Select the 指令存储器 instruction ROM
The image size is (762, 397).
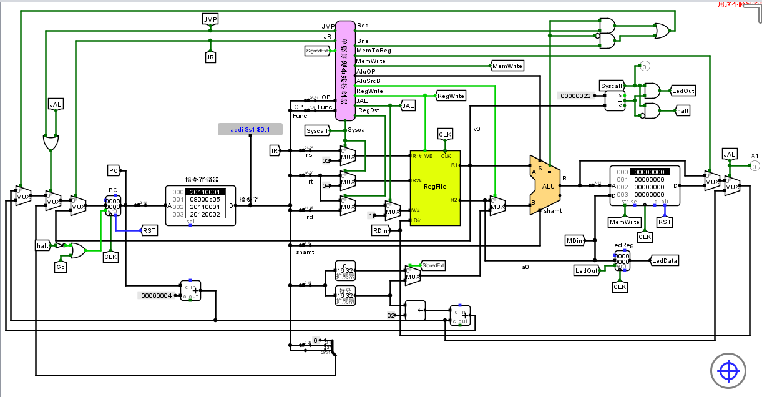(200, 205)
